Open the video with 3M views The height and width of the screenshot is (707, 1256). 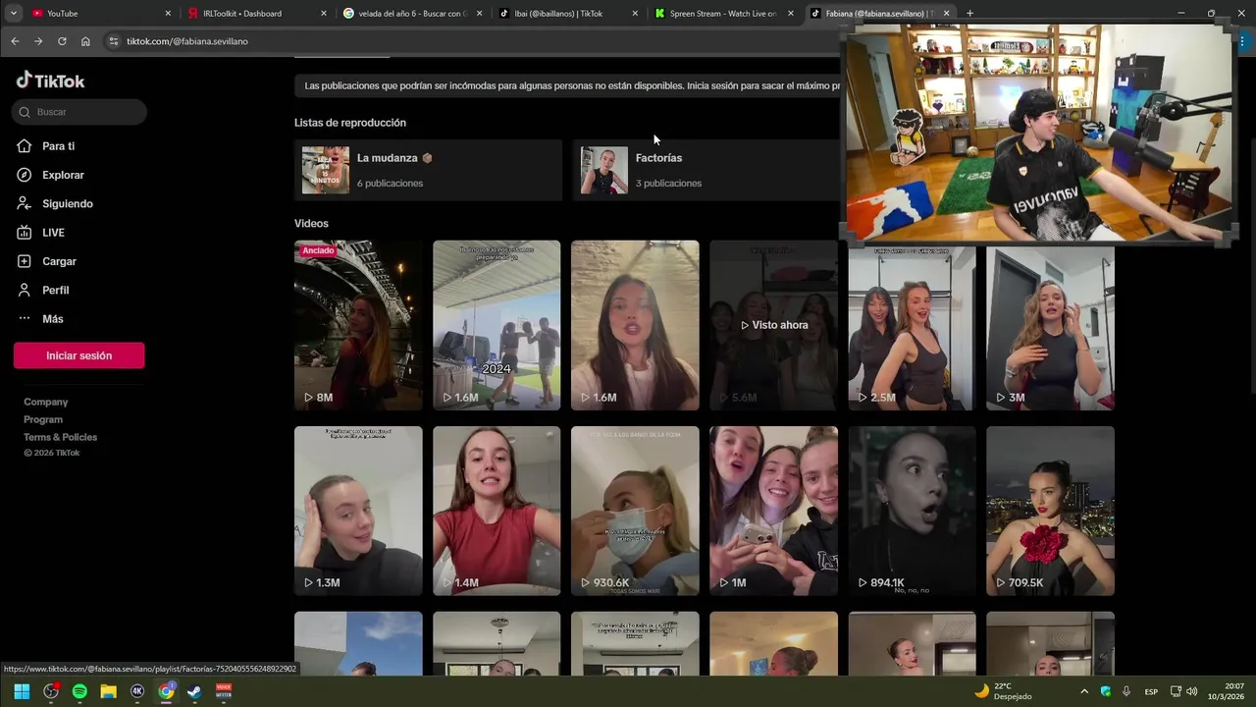pos(1050,329)
